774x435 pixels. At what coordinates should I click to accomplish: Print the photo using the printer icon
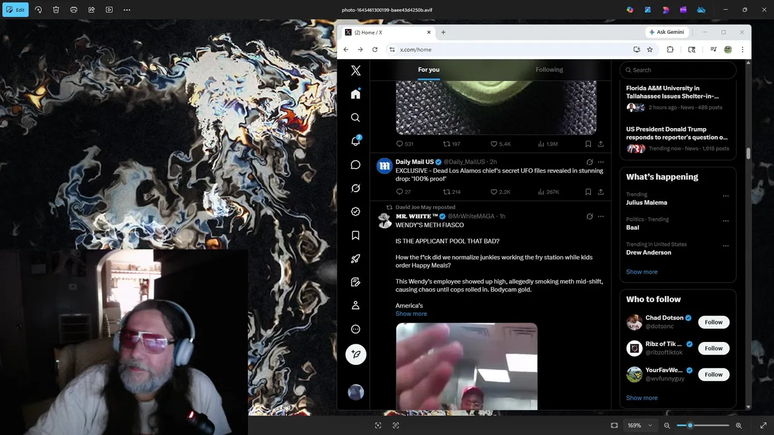point(74,10)
